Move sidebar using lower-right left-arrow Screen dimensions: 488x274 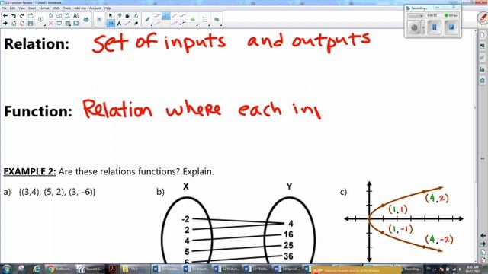pos(483,236)
